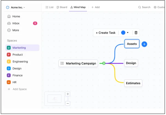Screen dimensions: 166x115
Task: Click the red Product space avatar icon
Action: click(9, 55)
